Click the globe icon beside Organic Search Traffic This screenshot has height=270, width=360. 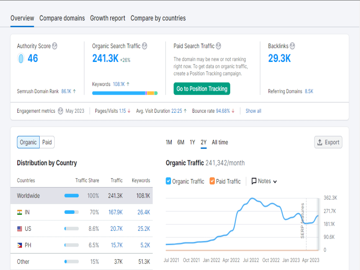tap(144, 46)
